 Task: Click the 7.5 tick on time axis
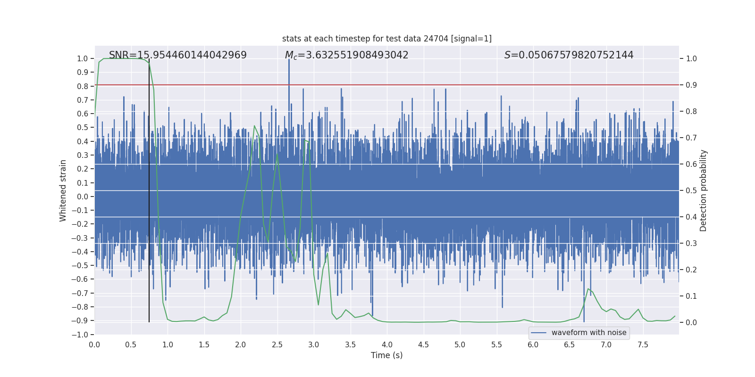coord(643,344)
